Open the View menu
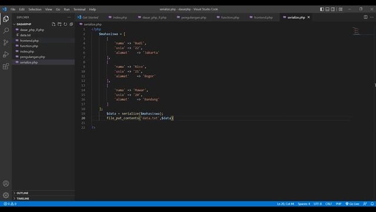Image resolution: width=376 pixels, height=212 pixels. tap(48, 9)
